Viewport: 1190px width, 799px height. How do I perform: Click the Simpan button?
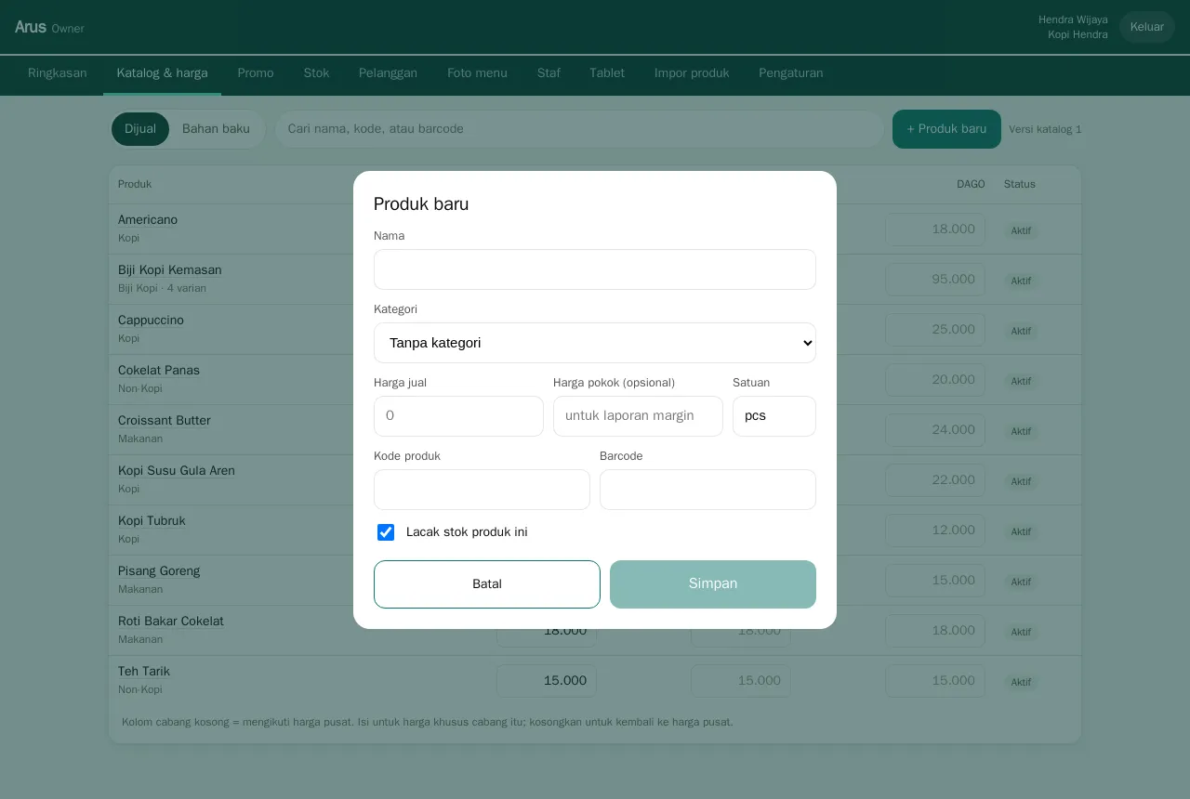713,584
